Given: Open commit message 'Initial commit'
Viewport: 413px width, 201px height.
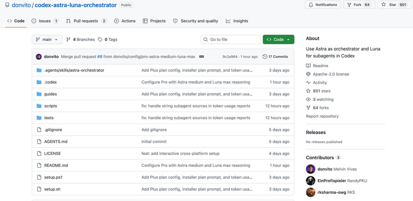Looking at the screenshot, I should tap(154, 142).
